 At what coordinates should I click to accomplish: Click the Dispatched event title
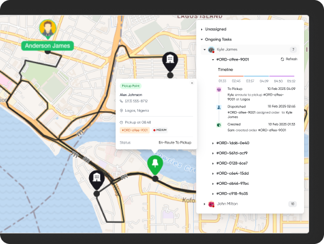236,107
